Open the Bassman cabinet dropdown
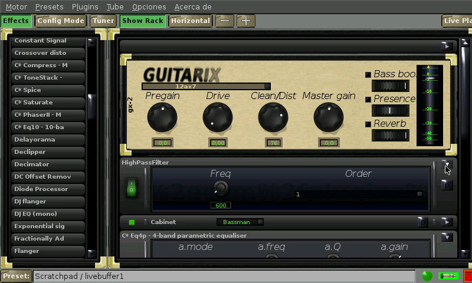The image size is (472, 283). 240,222
